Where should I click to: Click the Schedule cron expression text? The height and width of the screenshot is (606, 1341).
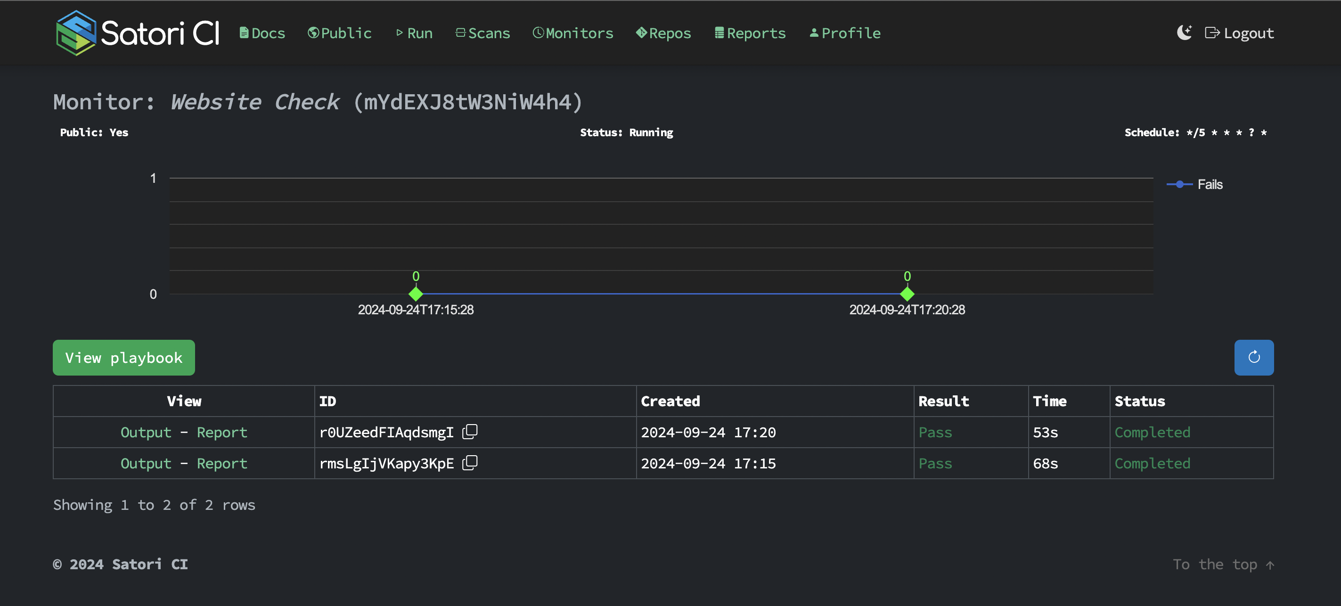point(1196,132)
